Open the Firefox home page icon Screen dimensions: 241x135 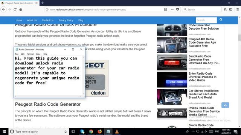(x=21, y=9)
